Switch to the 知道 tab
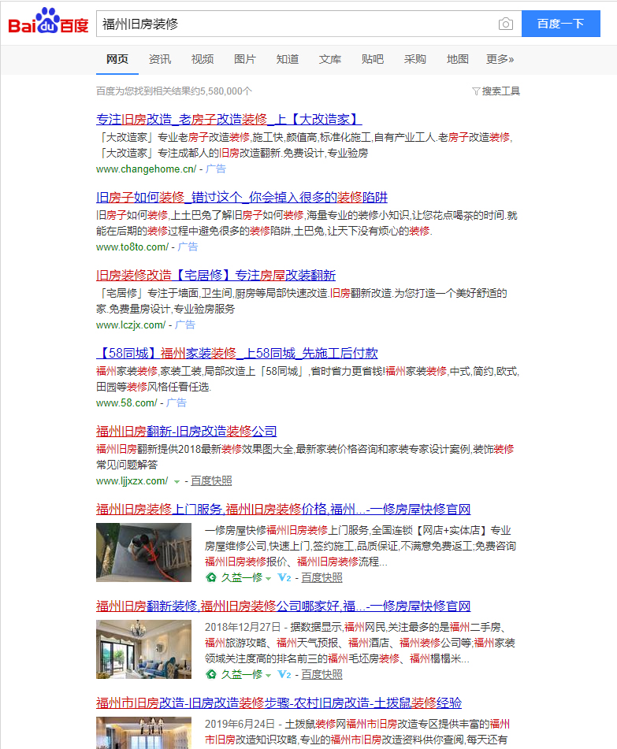 pyautogui.click(x=288, y=59)
